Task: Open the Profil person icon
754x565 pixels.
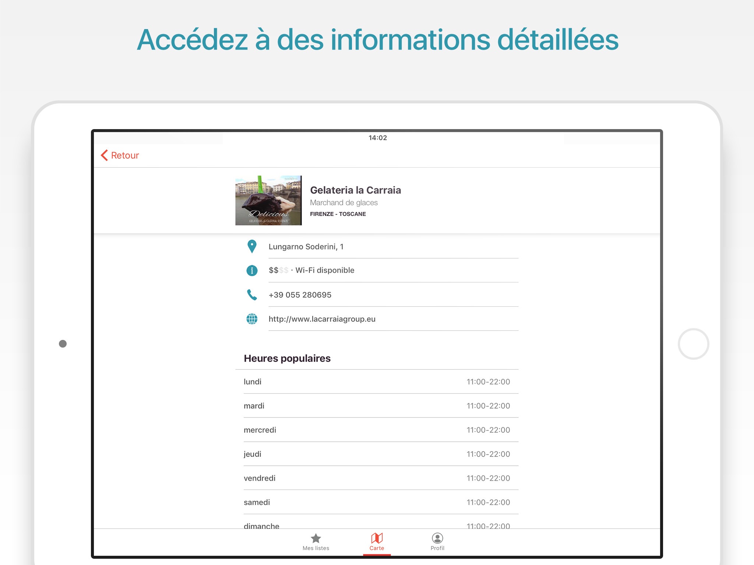Action: 437,538
